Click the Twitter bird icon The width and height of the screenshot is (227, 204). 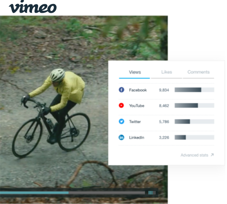[x=121, y=121]
